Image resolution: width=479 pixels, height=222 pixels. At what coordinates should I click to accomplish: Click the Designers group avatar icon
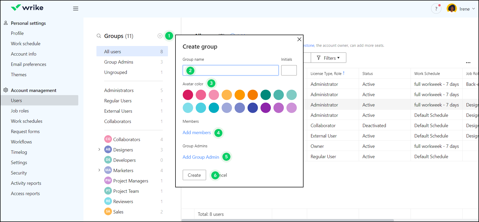coord(108,150)
